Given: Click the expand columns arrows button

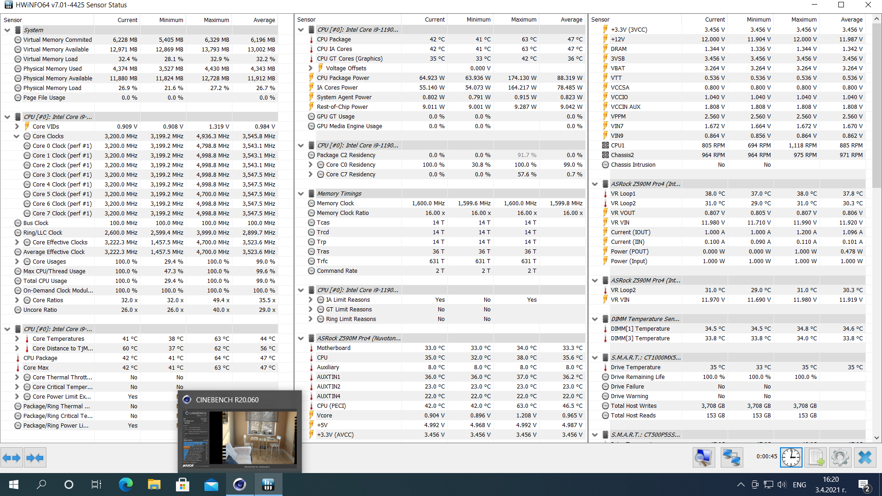Looking at the screenshot, I should click(11, 457).
